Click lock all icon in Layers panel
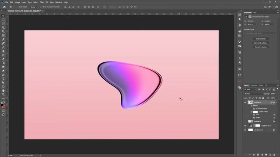The image size is (280, 157). (263, 98)
